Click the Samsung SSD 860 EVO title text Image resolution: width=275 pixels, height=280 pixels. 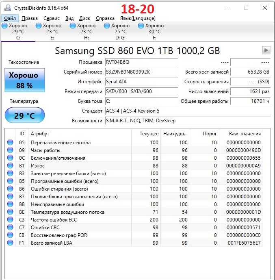pyautogui.click(x=137, y=51)
